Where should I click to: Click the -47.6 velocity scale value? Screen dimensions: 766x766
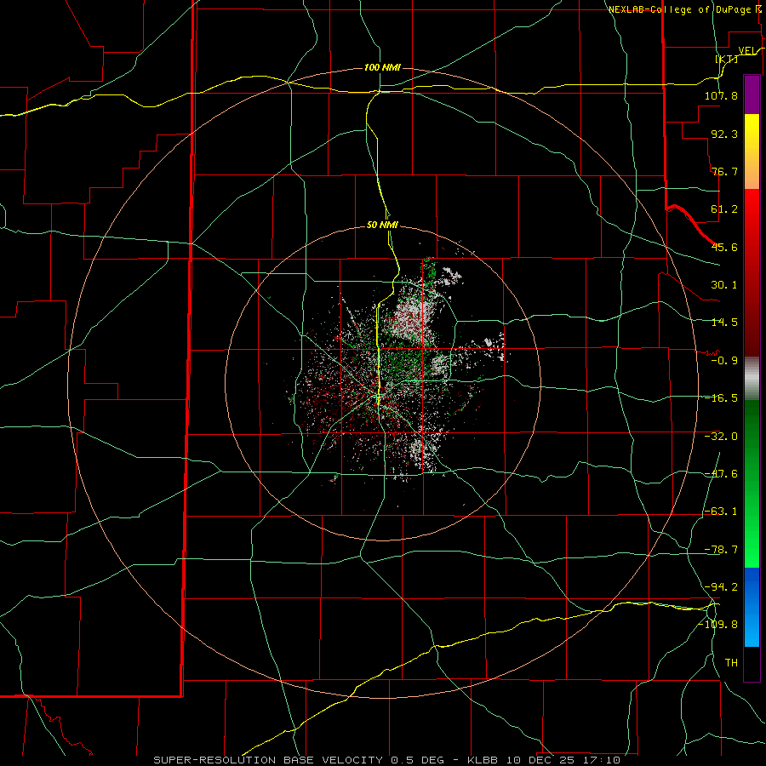721,474
